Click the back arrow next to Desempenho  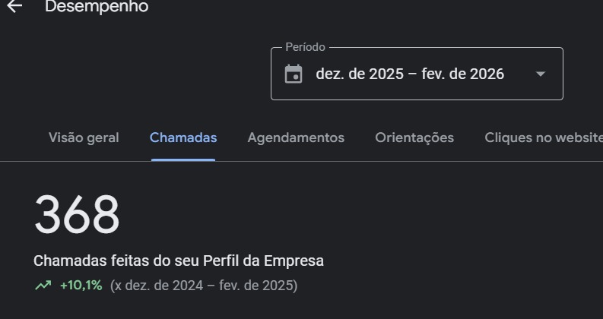14,6
